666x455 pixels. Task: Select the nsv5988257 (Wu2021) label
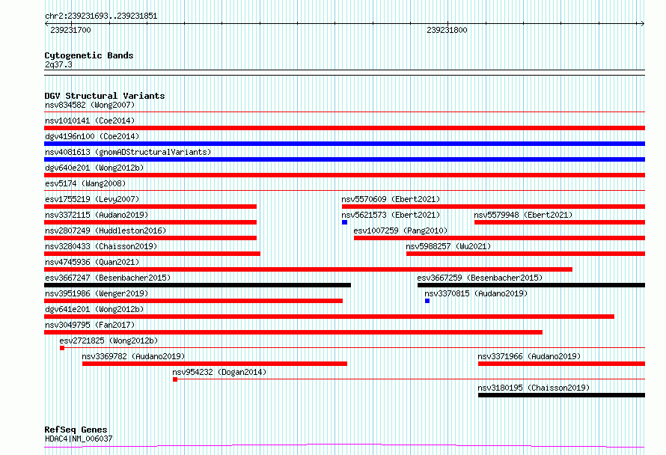point(448,246)
